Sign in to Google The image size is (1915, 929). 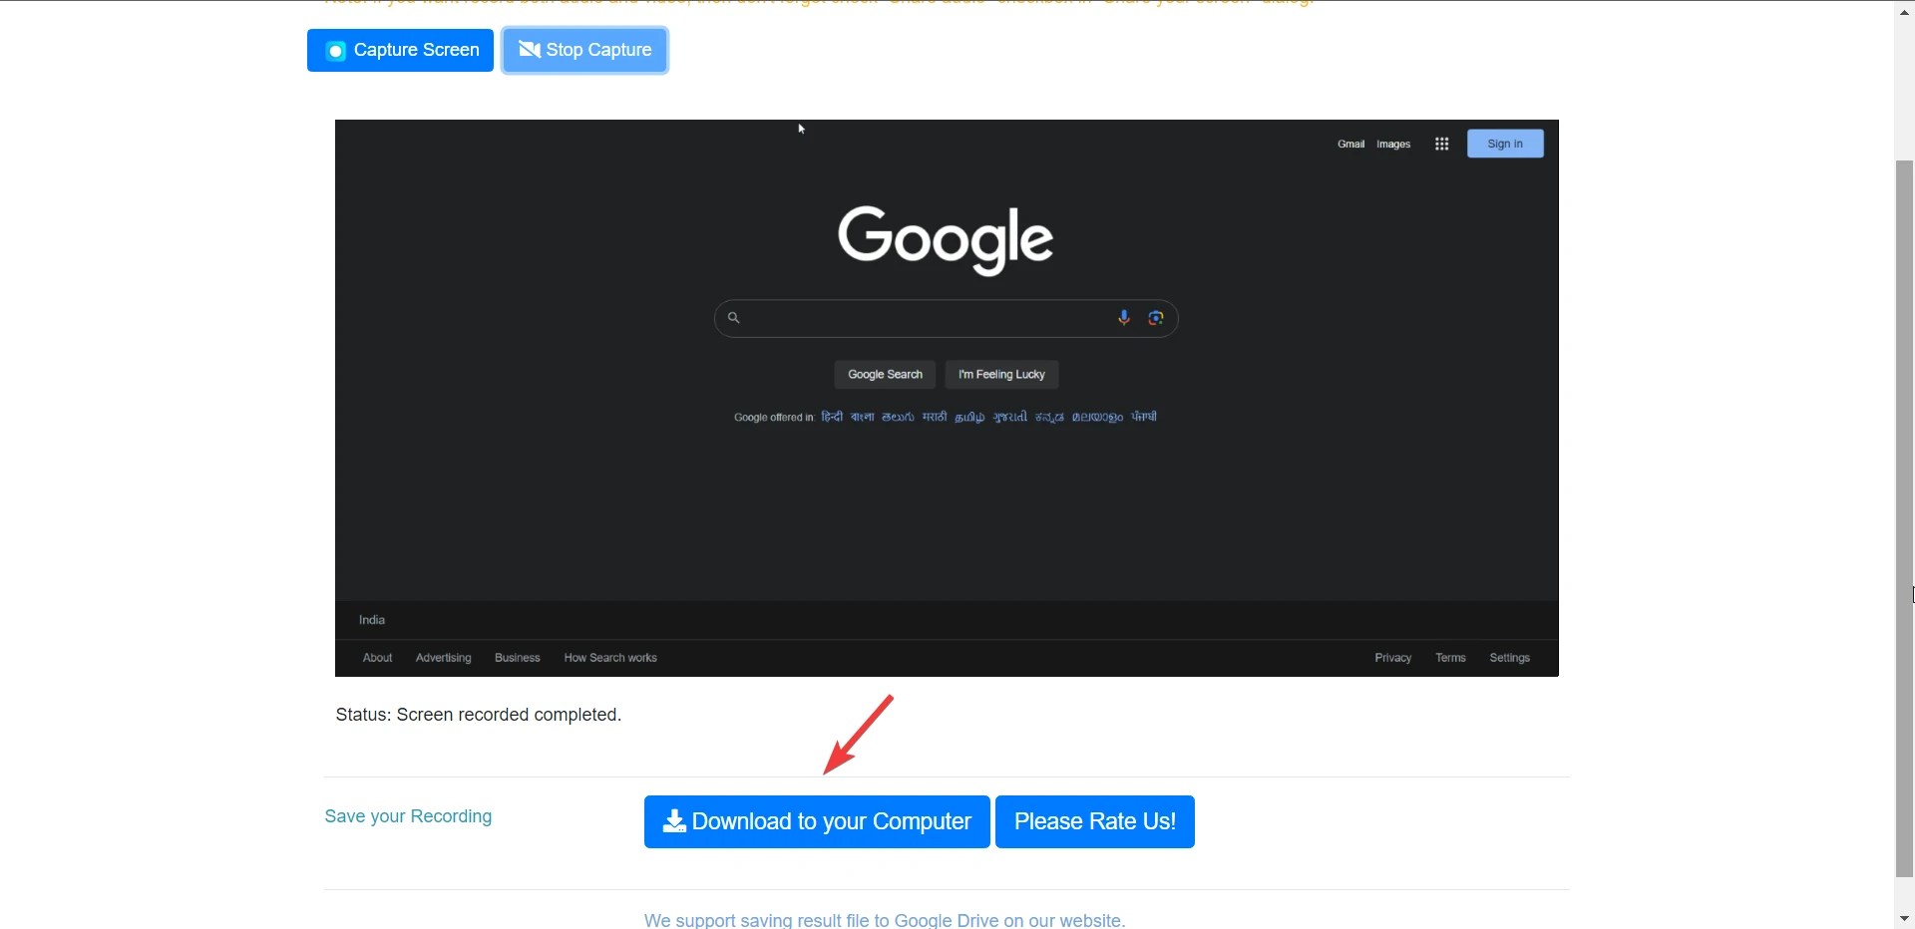1504,143
